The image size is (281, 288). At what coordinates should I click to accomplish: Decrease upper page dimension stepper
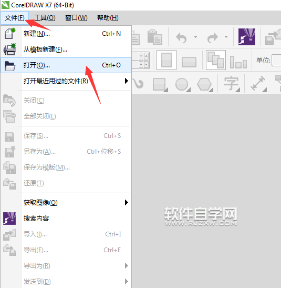[x=141, y=56]
